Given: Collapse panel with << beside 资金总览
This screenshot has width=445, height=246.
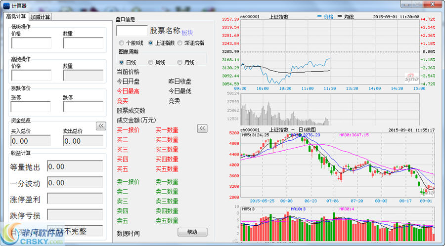Looking at the screenshot, I should (x=101, y=126).
